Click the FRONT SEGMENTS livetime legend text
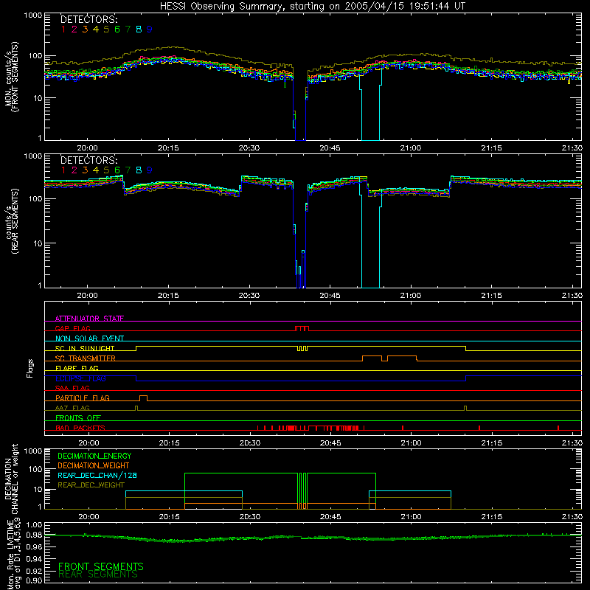 pyautogui.click(x=101, y=566)
